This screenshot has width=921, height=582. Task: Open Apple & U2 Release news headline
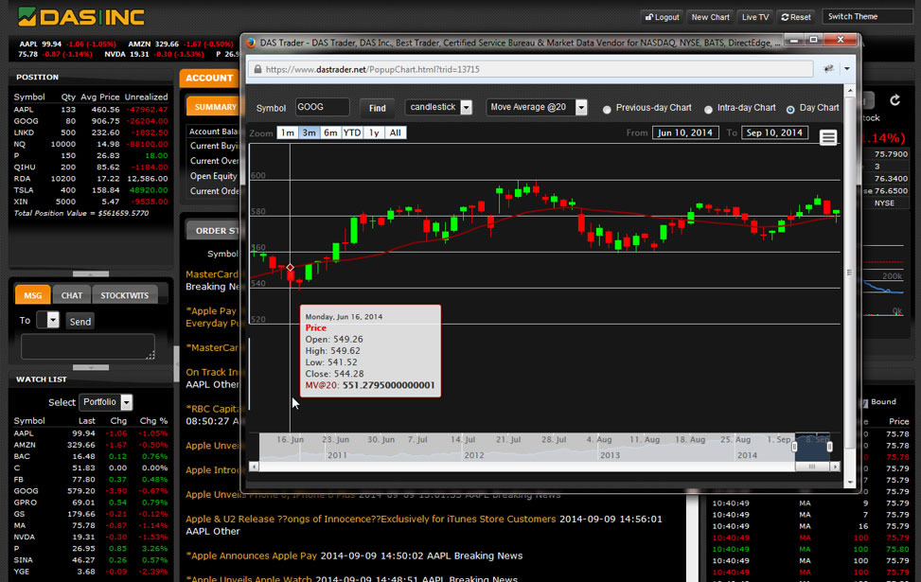[x=371, y=520]
